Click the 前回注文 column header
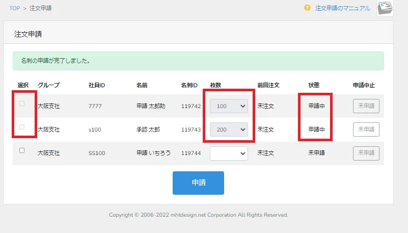 click(x=268, y=85)
